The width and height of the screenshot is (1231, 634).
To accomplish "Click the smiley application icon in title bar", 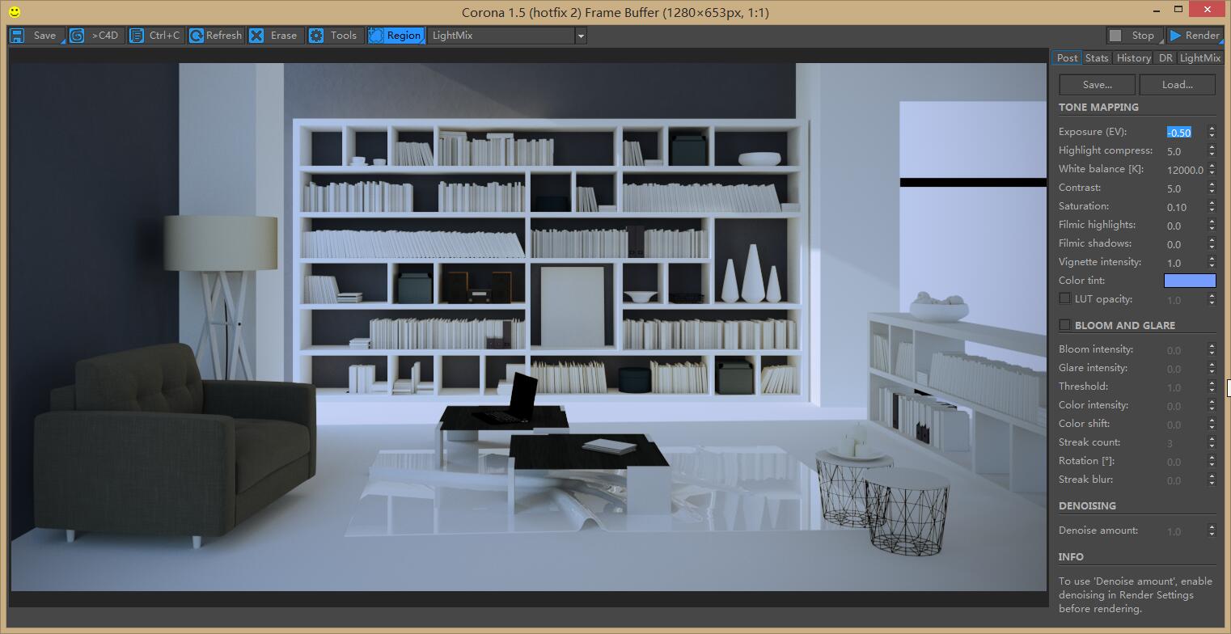I will (x=14, y=12).
